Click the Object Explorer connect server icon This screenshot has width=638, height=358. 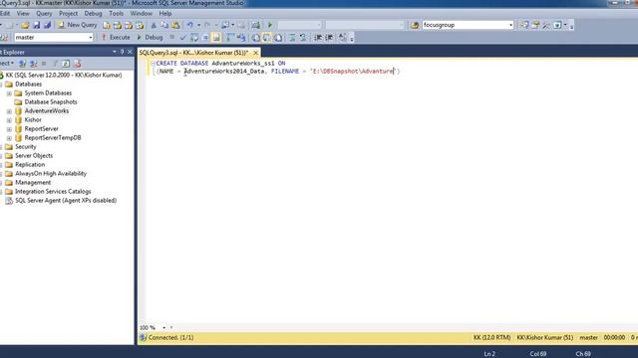[23, 64]
